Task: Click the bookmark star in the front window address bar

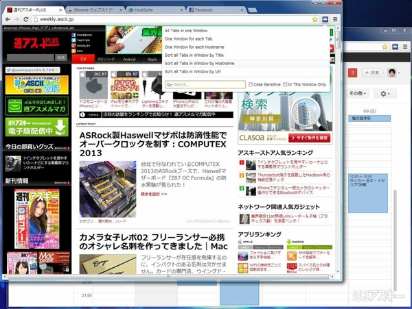Action: 314,19
